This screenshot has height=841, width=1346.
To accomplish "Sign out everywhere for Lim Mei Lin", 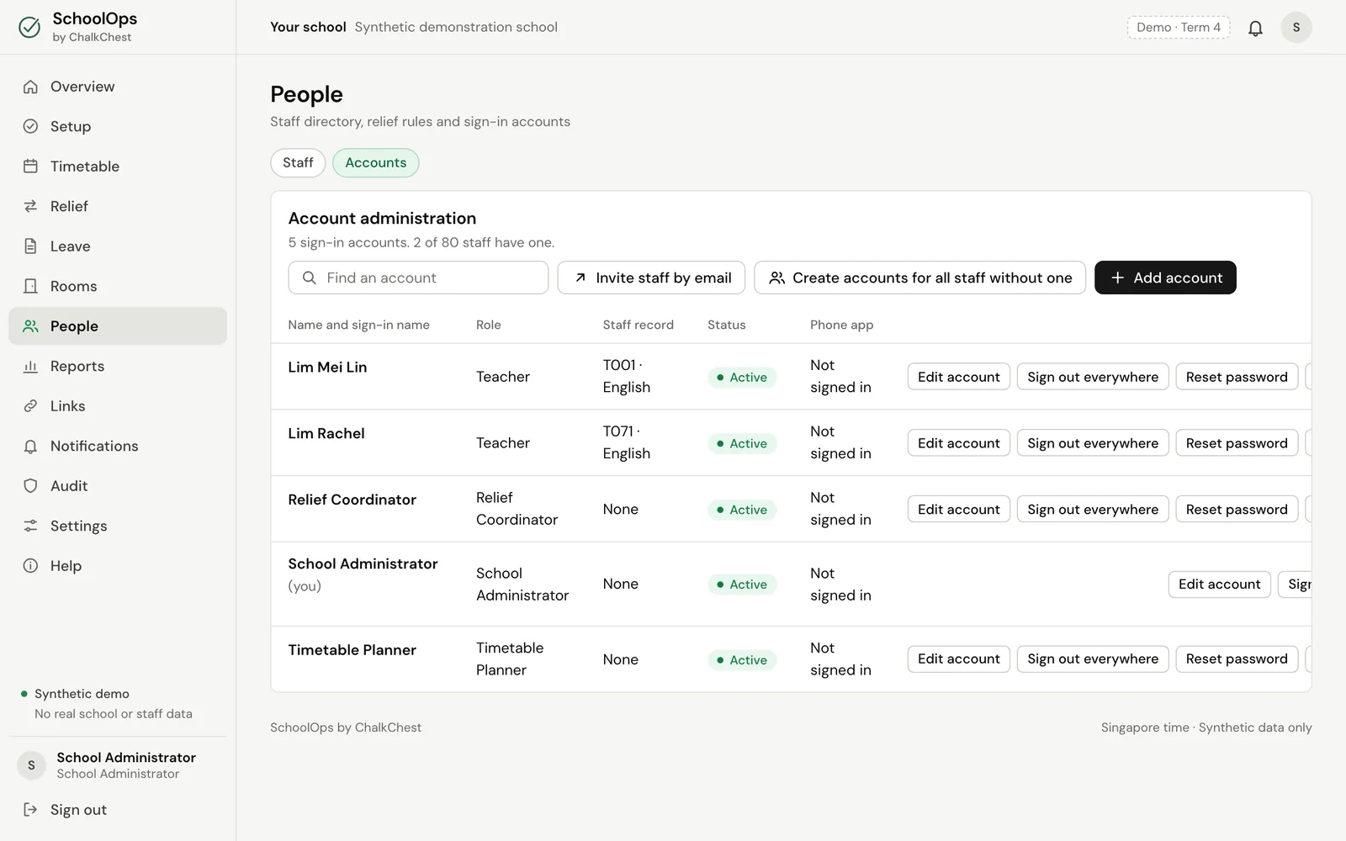I will (1093, 377).
